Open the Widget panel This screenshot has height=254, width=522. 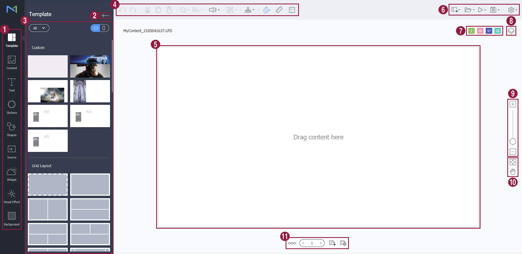(12, 174)
